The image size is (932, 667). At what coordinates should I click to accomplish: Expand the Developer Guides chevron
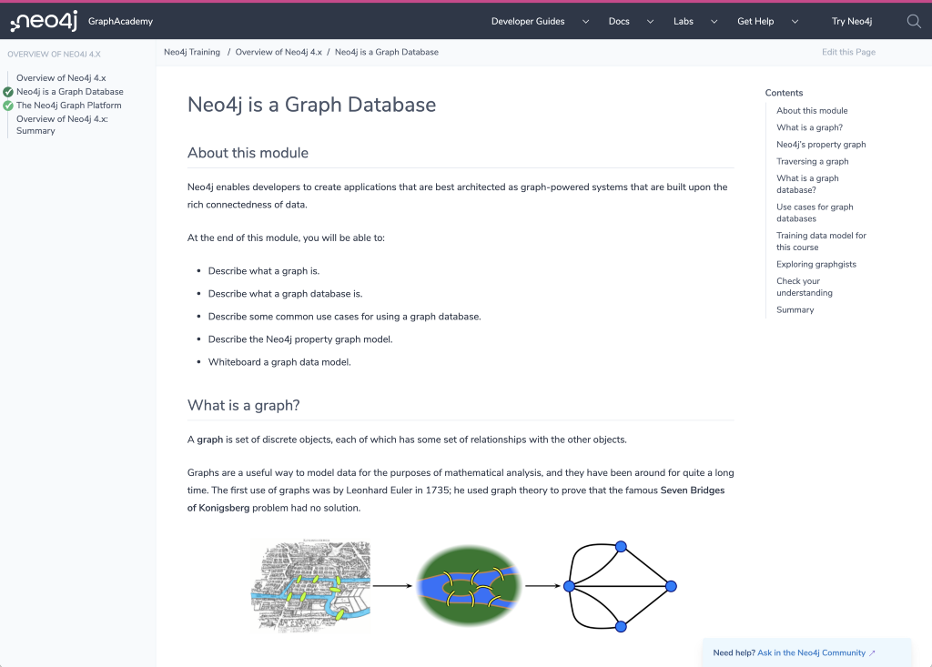(585, 22)
